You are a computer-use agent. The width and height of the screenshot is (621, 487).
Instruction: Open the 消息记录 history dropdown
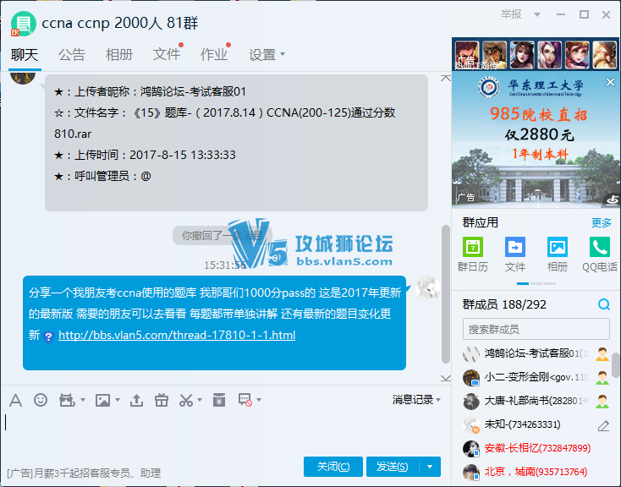click(417, 400)
